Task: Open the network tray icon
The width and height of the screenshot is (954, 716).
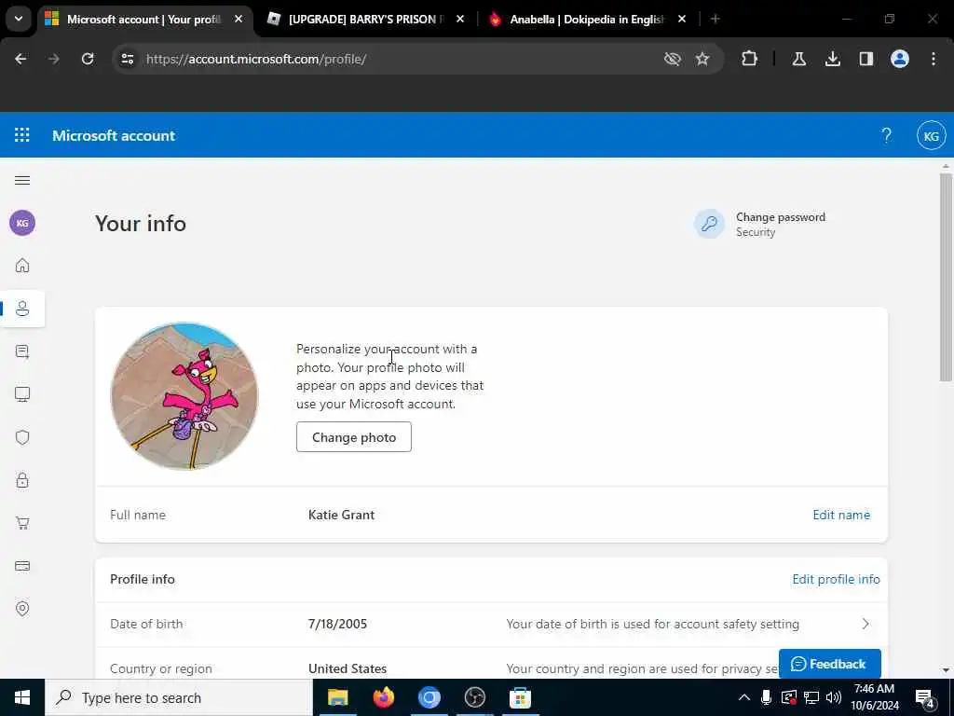Action: click(x=811, y=697)
